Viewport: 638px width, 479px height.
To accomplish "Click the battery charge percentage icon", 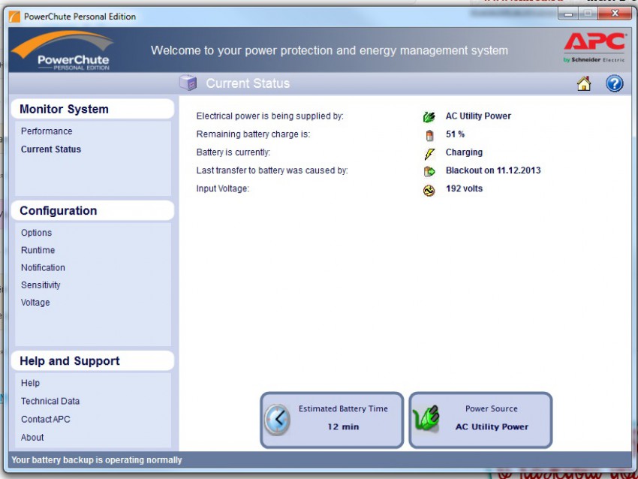I will coord(429,135).
